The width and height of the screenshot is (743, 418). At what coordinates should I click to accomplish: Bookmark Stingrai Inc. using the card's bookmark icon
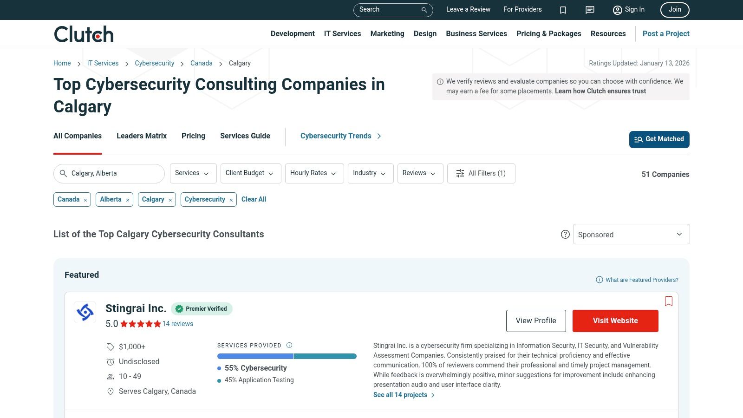click(669, 301)
